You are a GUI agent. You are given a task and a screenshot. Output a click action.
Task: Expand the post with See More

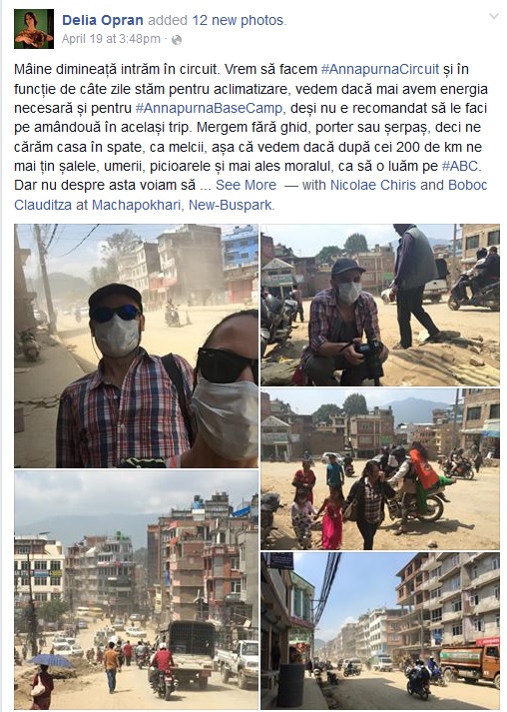click(246, 186)
